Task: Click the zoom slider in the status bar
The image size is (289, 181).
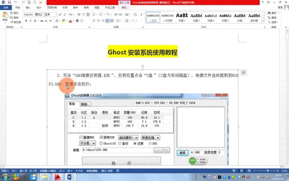Action: (268, 171)
